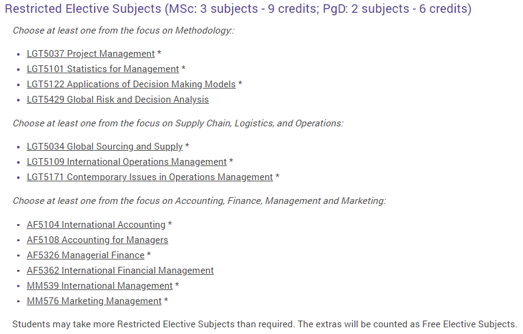Viewport: 523px width, 334px height.
Task: View AF5108 Accounting for Managers
Action: pyautogui.click(x=97, y=241)
